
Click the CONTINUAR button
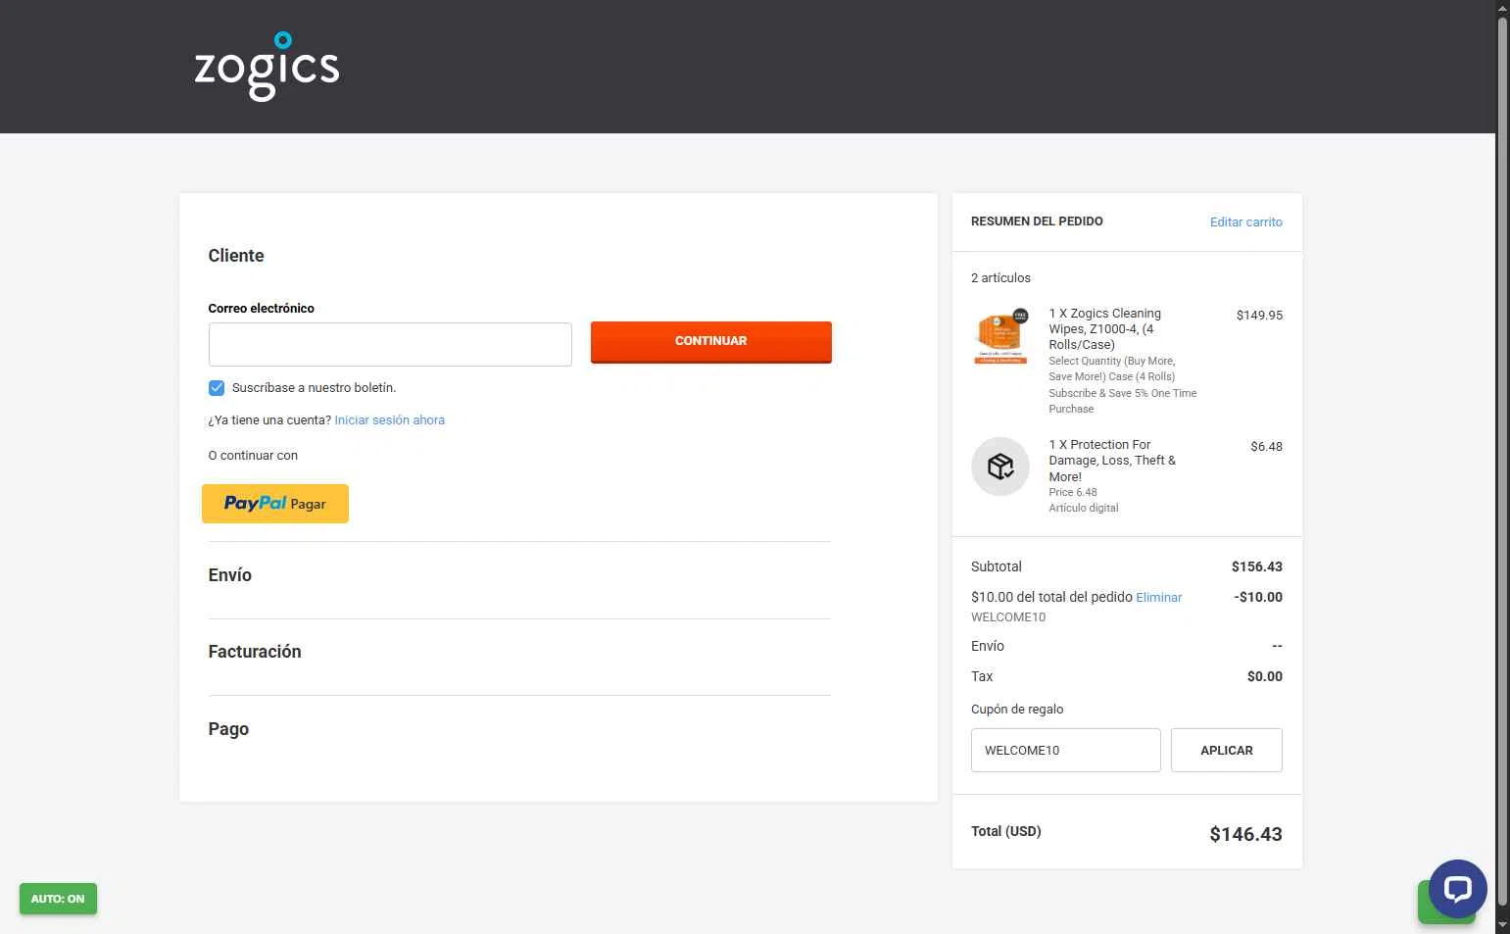[x=710, y=341]
